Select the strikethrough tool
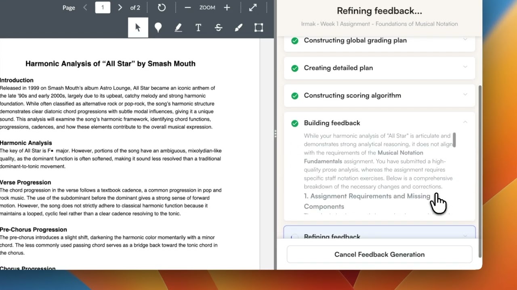 pyautogui.click(x=219, y=27)
